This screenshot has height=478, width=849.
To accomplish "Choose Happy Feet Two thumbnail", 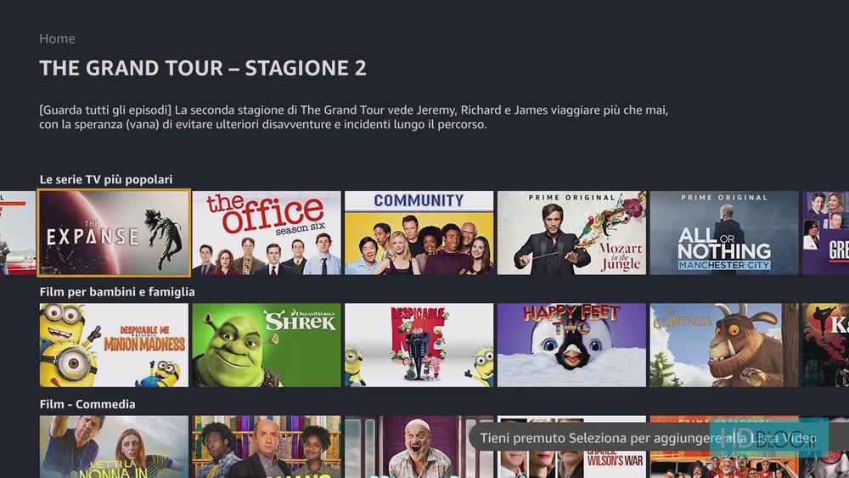I will [571, 345].
